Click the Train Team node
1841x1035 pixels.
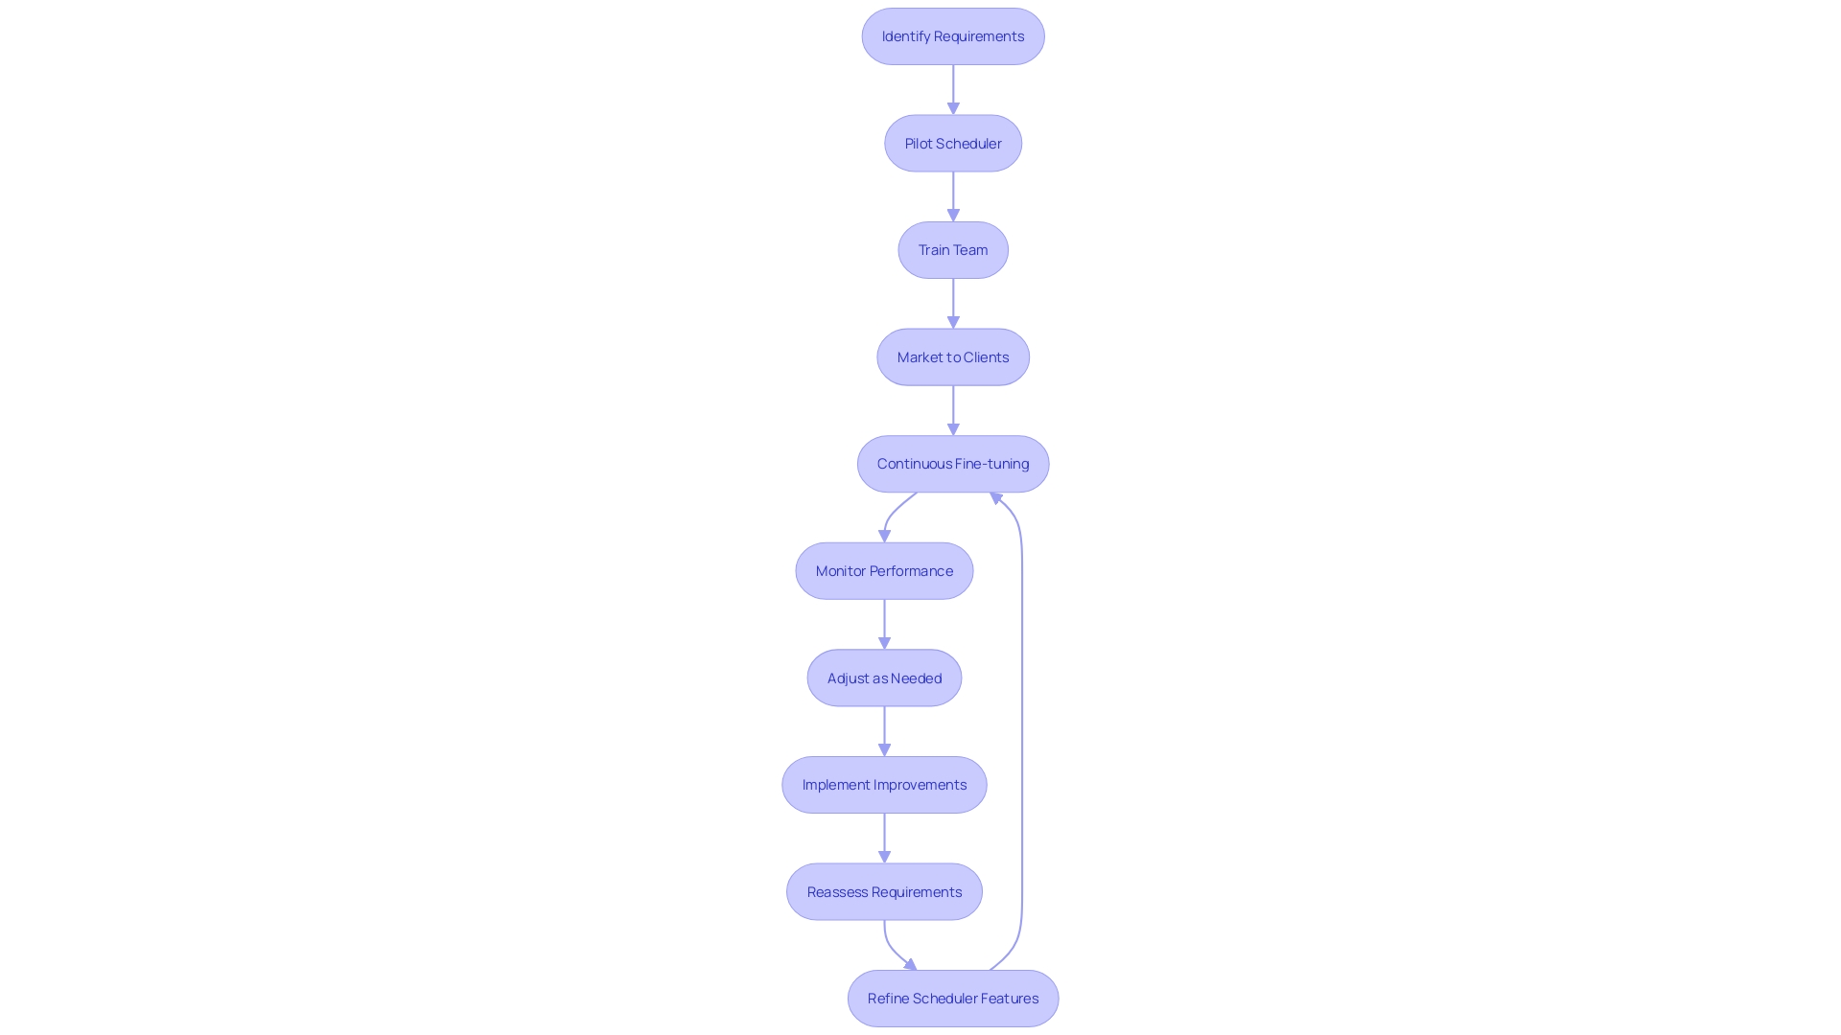tap(952, 249)
